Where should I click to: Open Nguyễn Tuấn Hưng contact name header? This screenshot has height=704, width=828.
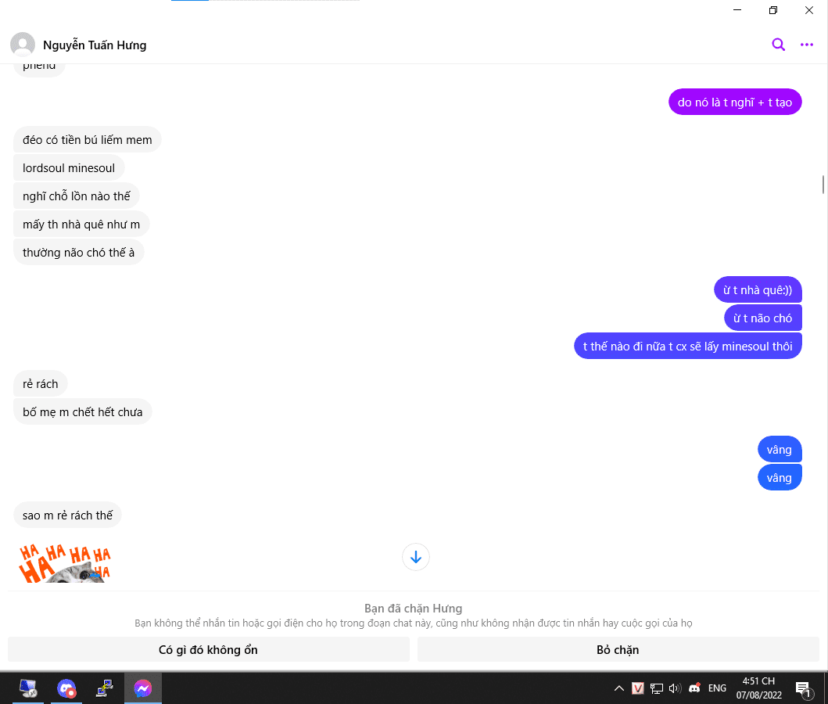pyautogui.click(x=95, y=45)
